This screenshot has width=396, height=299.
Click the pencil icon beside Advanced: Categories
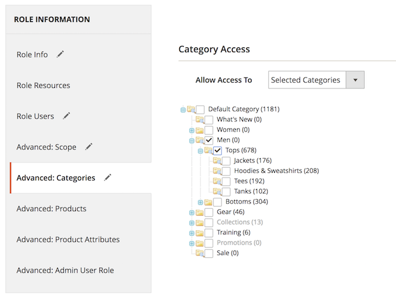(x=108, y=178)
